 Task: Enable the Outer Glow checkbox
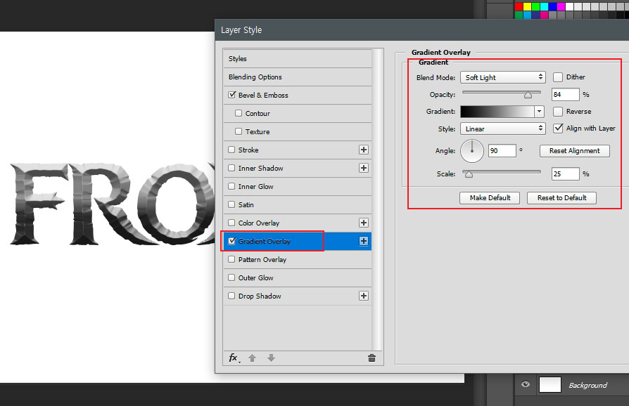(x=231, y=277)
